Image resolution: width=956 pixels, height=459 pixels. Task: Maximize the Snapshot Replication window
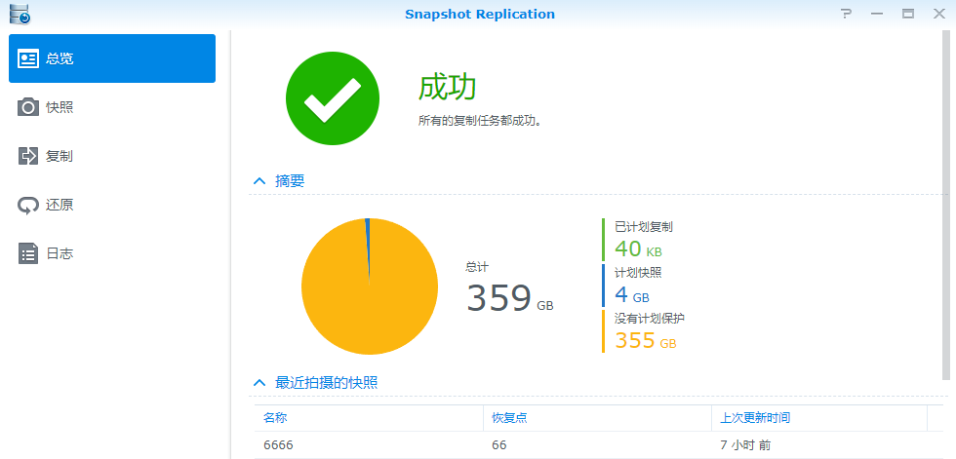908,14
